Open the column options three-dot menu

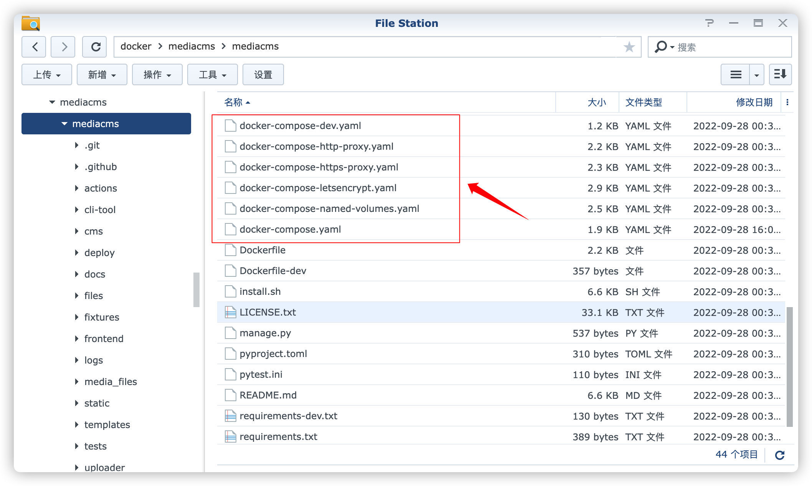(787, 102)
